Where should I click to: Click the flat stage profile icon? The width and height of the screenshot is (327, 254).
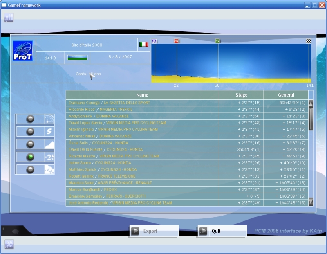pos(77,58)
